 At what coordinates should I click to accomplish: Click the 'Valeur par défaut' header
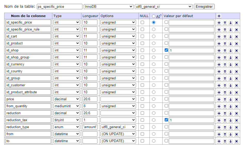[x=178, y=16]
